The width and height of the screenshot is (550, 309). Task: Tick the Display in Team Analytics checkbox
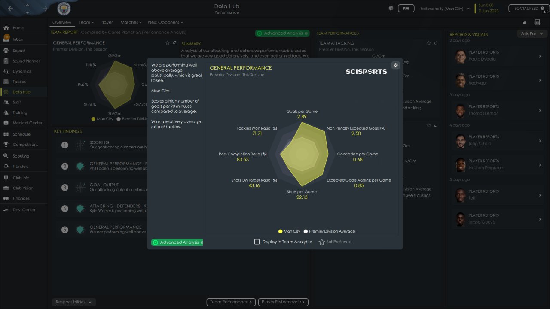257,242
